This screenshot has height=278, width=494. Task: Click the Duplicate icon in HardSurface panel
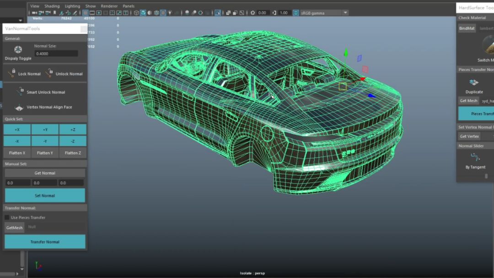point(474,82)
